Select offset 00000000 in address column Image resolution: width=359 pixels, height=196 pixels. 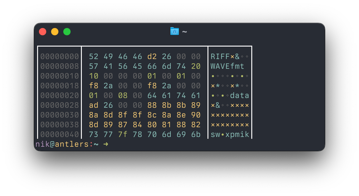pos(60,57)
